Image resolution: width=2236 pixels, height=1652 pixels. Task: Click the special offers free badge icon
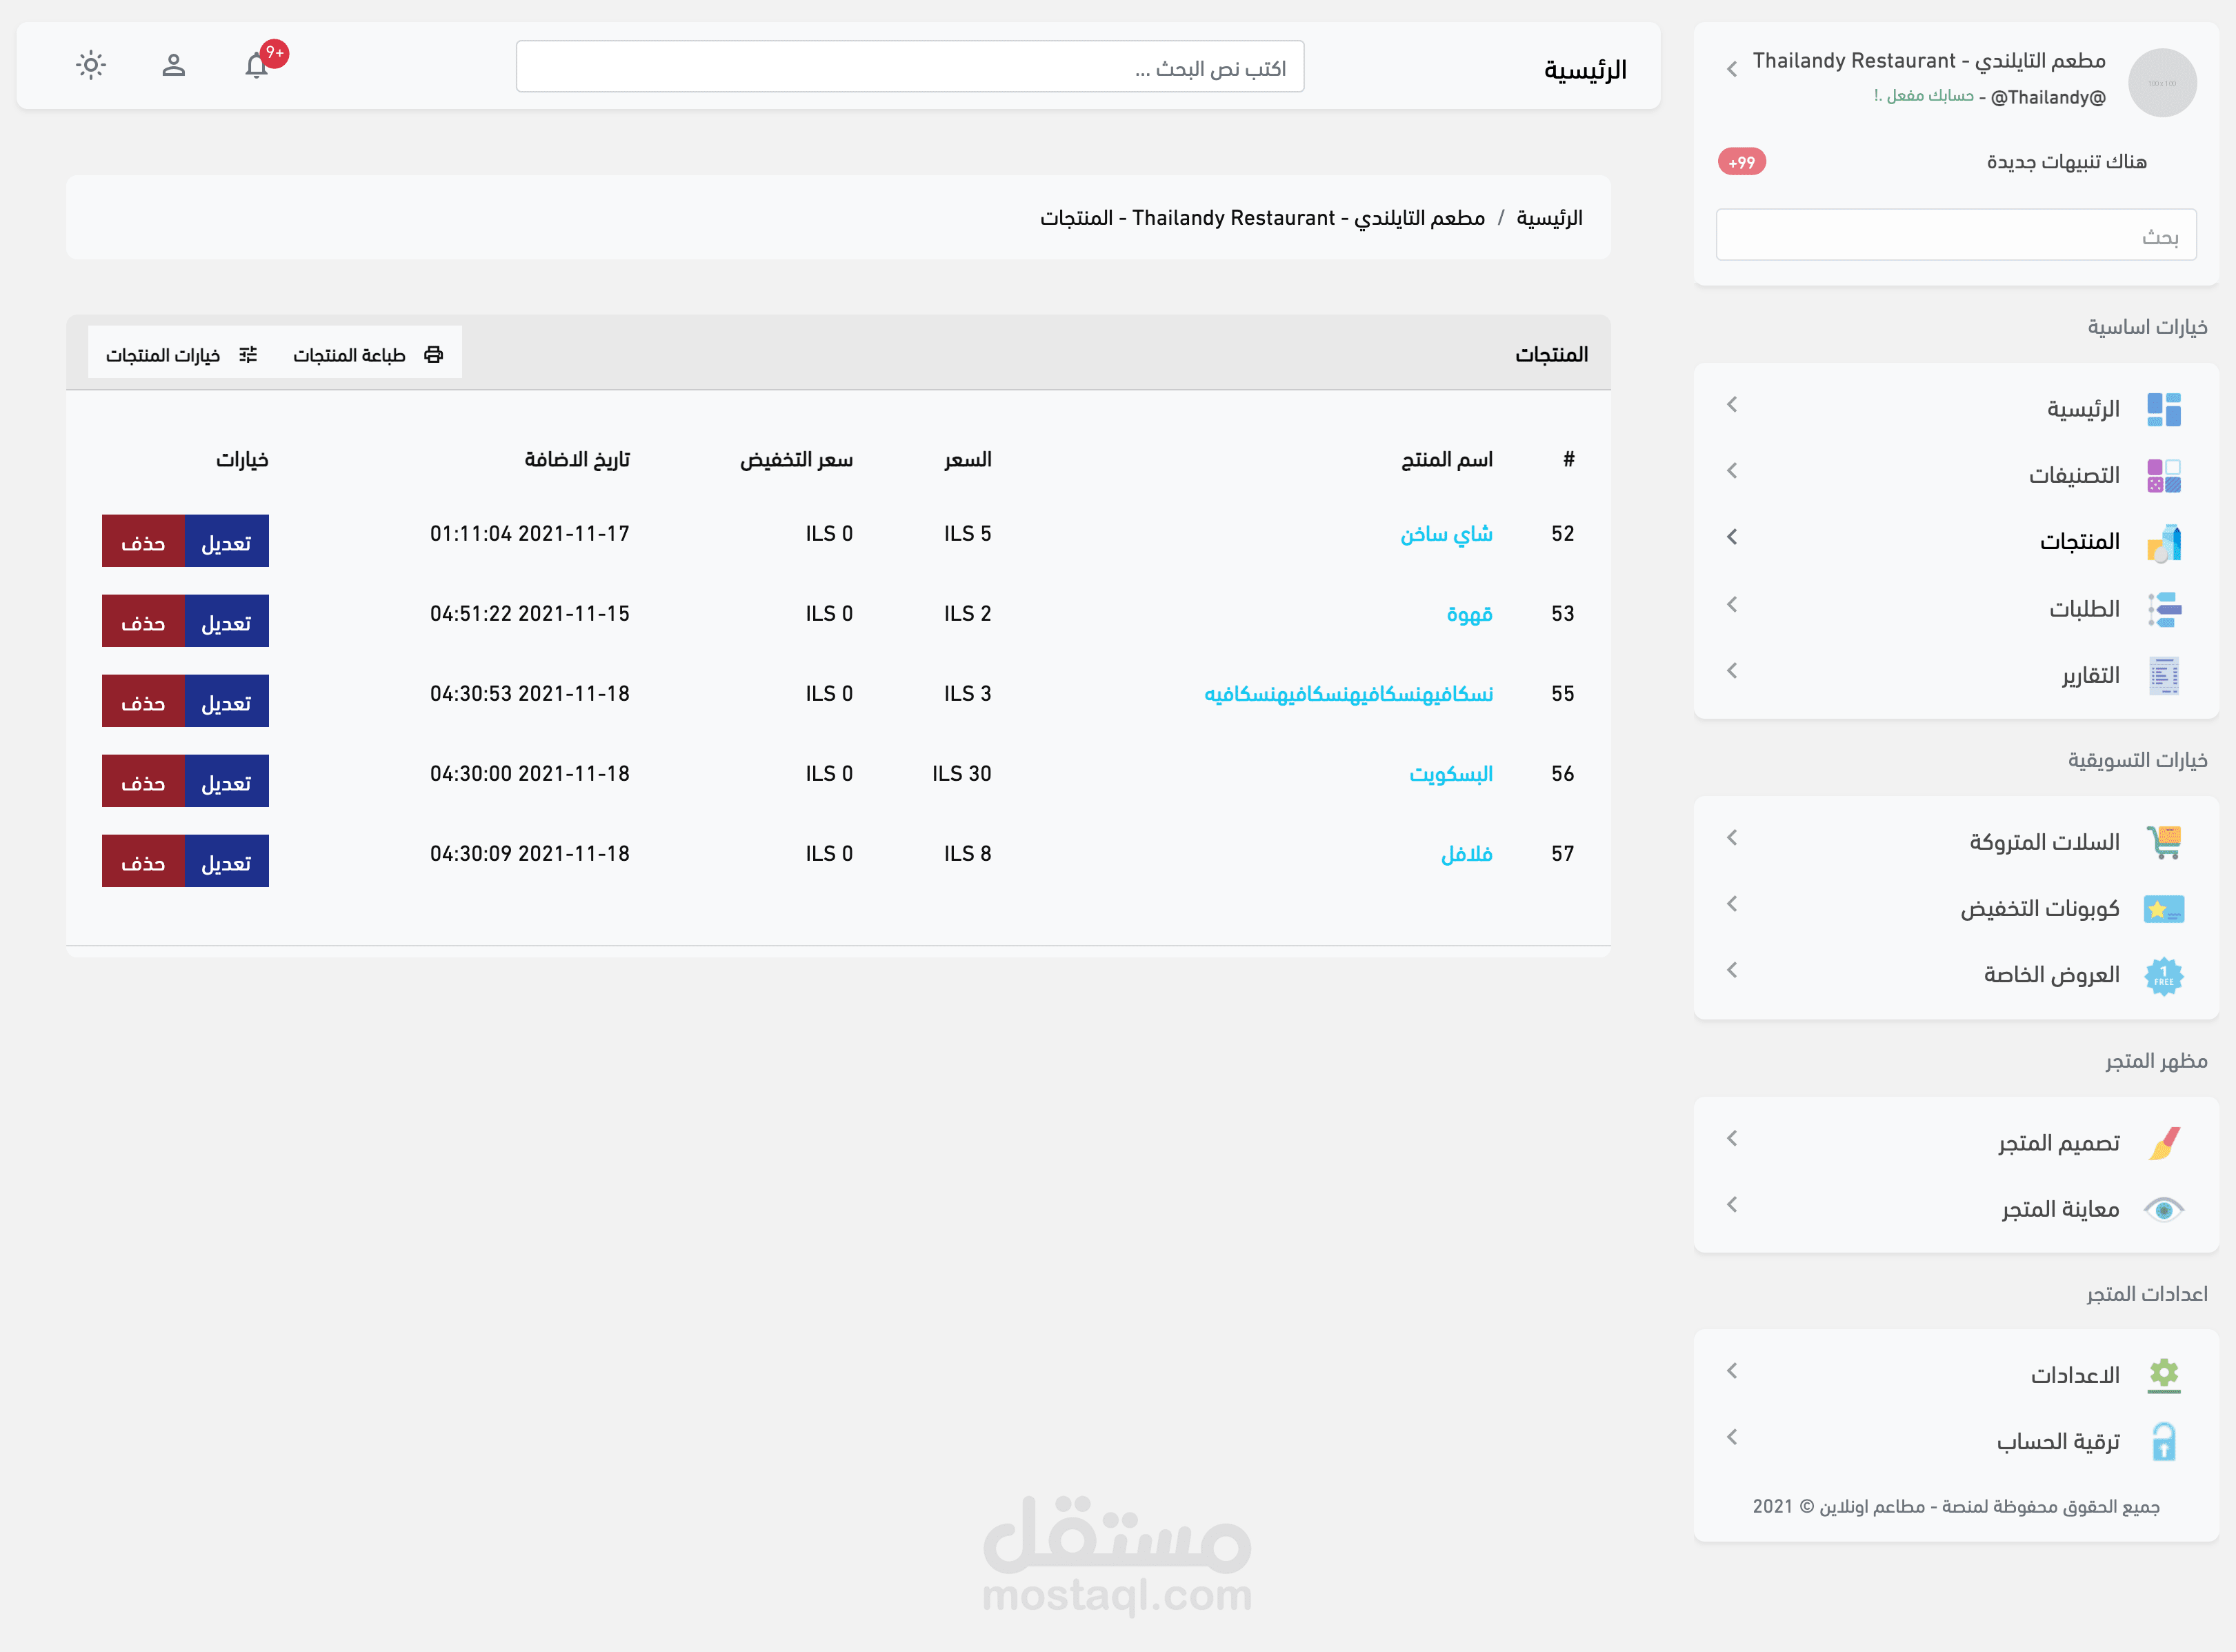pos(2163,975)
